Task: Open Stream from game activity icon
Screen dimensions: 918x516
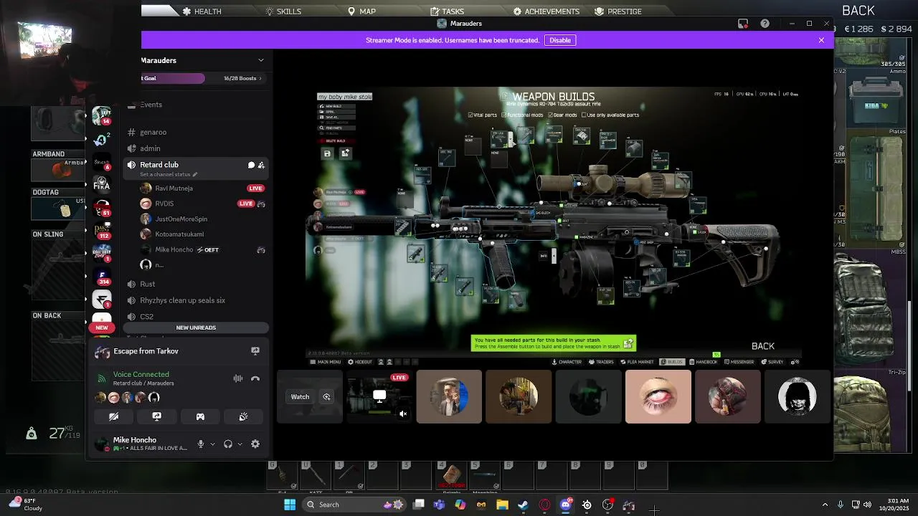Action: pos(255,351)
